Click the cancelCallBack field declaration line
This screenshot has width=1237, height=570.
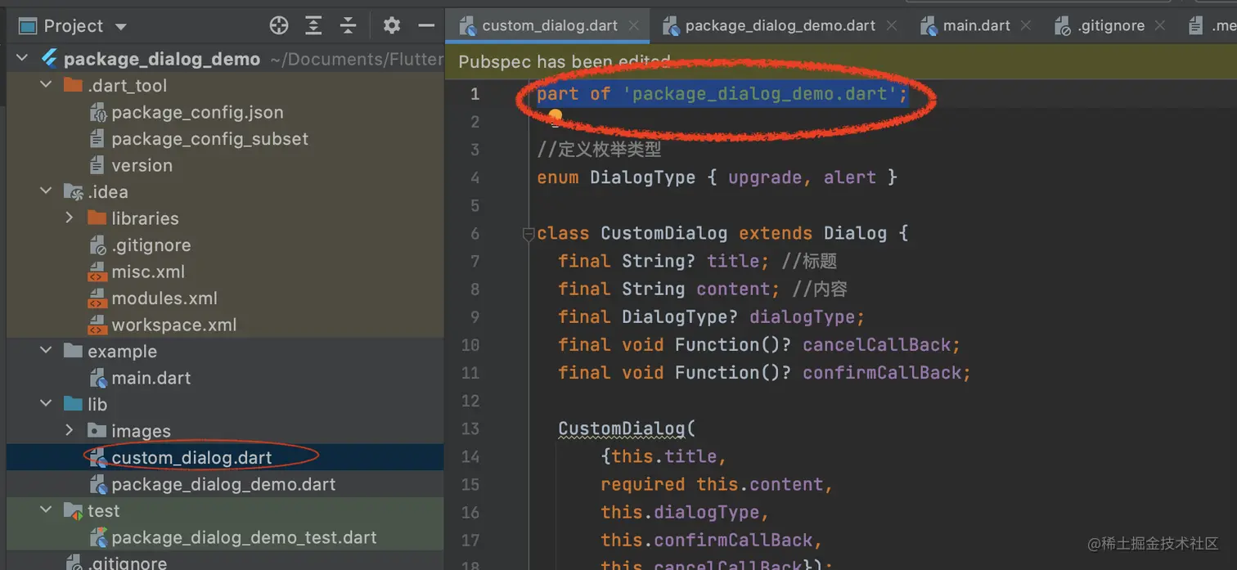tap(758, 345)
